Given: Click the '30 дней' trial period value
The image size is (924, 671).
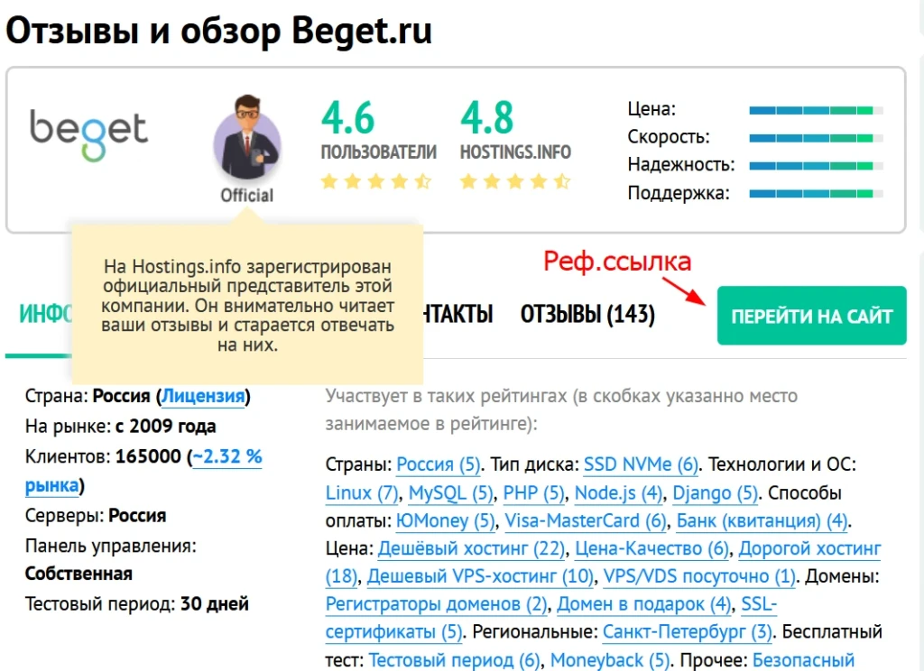Looking at the screenshot, I should coord(215,604).
